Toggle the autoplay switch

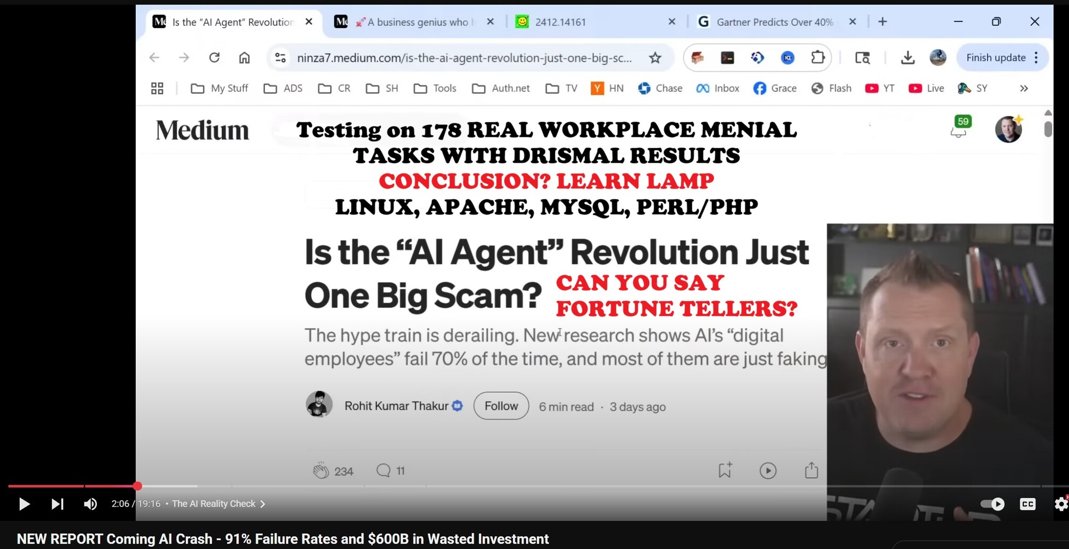coord(993,504)
